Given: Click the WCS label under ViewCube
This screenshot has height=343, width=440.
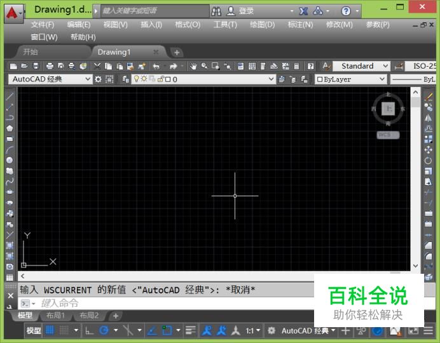Looking at the screenshot, I should coord(387,135).
